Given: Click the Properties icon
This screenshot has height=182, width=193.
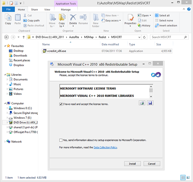Looking at the screenshot, I should pyautogui.click(x=131, y=17).
